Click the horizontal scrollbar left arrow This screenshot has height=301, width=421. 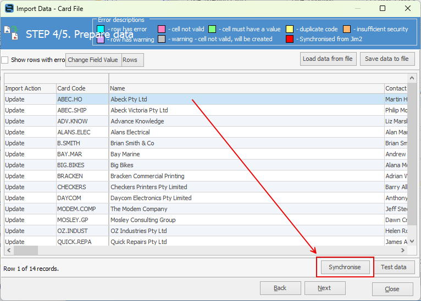[9, 251]
